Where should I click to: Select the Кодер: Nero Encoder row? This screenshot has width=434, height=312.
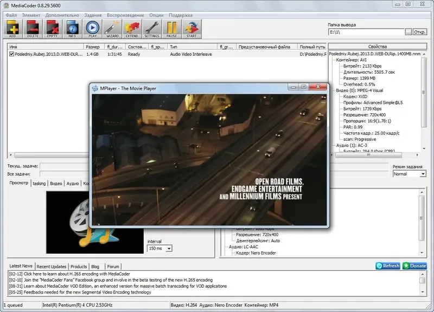coord(256,253)
